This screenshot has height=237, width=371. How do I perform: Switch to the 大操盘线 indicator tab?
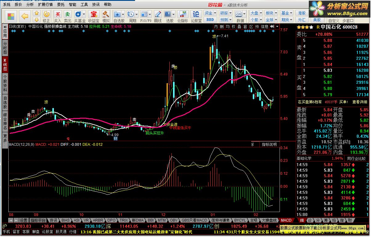269,220
